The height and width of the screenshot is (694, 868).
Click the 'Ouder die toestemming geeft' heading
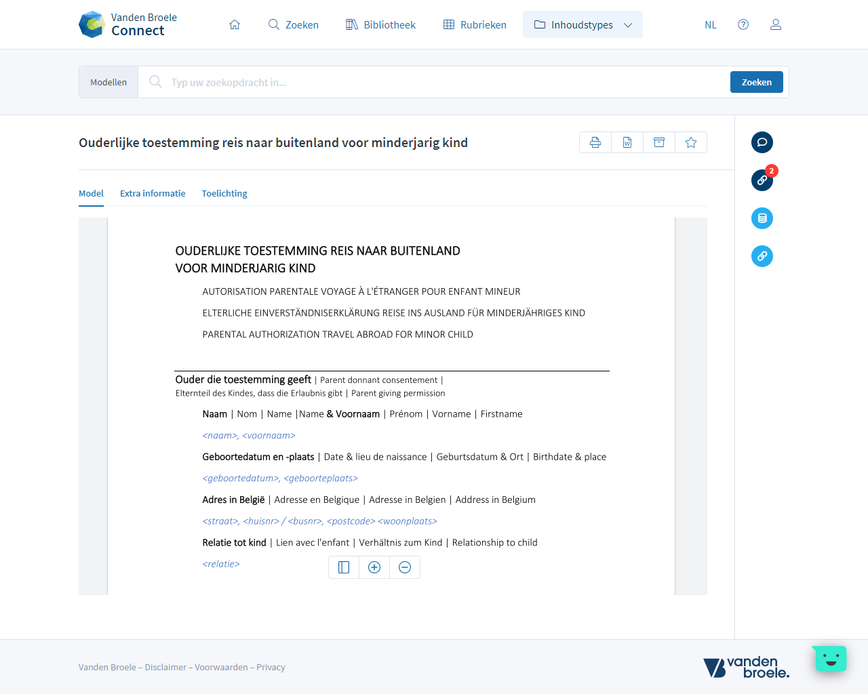243,380
